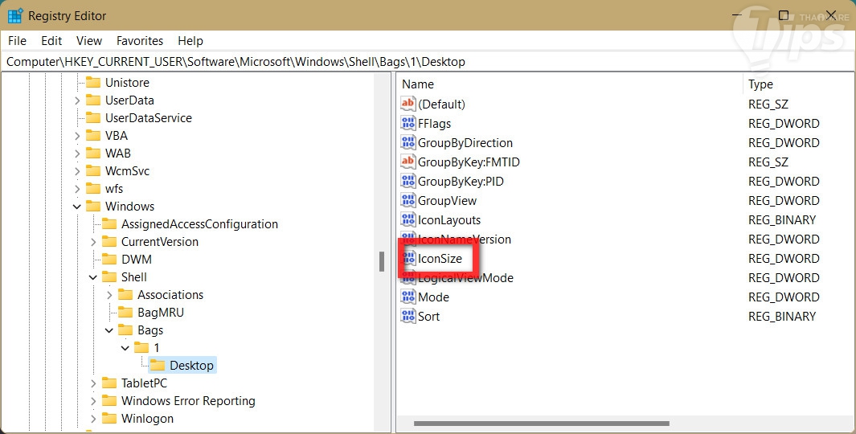Collapse the Bags key
This screenshot has height=434, width=856.
click(109, 330)
